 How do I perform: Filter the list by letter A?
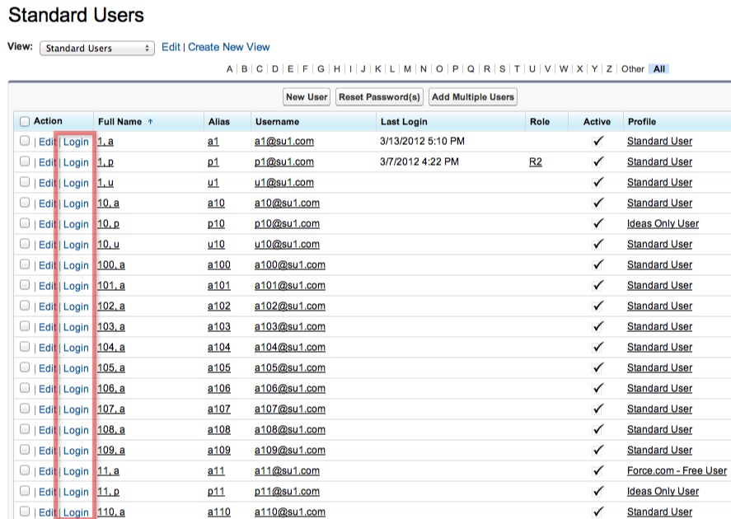[230, 69]
